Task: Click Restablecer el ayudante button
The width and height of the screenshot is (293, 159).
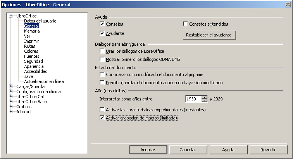Action: 209,35
